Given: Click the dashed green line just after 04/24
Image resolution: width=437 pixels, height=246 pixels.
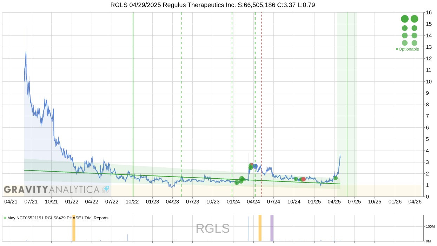Looking at the screenshot, I should pos(255,104).
